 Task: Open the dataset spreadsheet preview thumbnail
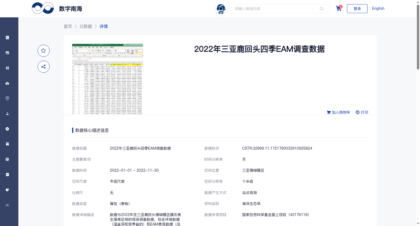point(108,79)
